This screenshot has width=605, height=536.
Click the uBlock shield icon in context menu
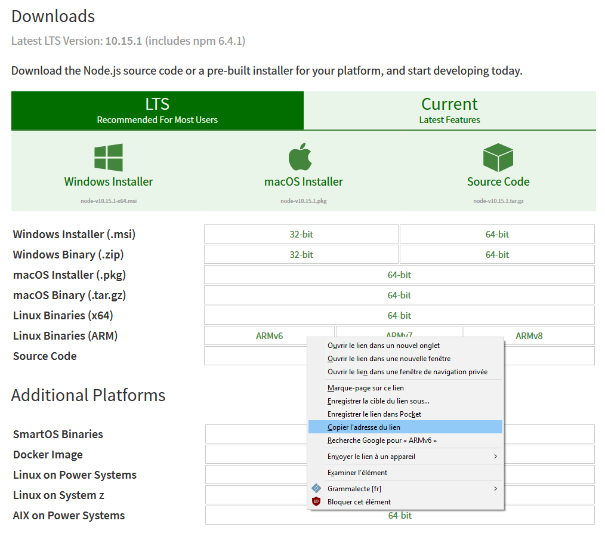[x=316, y=501]
